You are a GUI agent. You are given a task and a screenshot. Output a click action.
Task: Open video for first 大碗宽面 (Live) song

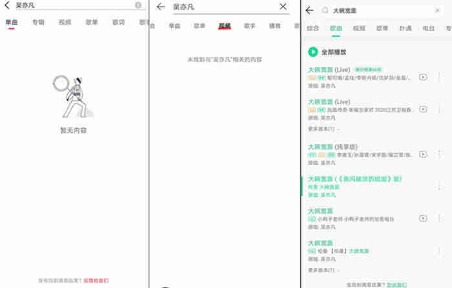[423, 77]
